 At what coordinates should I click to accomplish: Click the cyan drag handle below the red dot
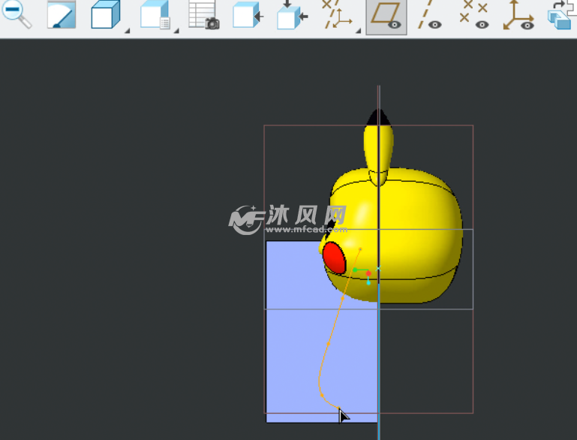tap(368, 283)
